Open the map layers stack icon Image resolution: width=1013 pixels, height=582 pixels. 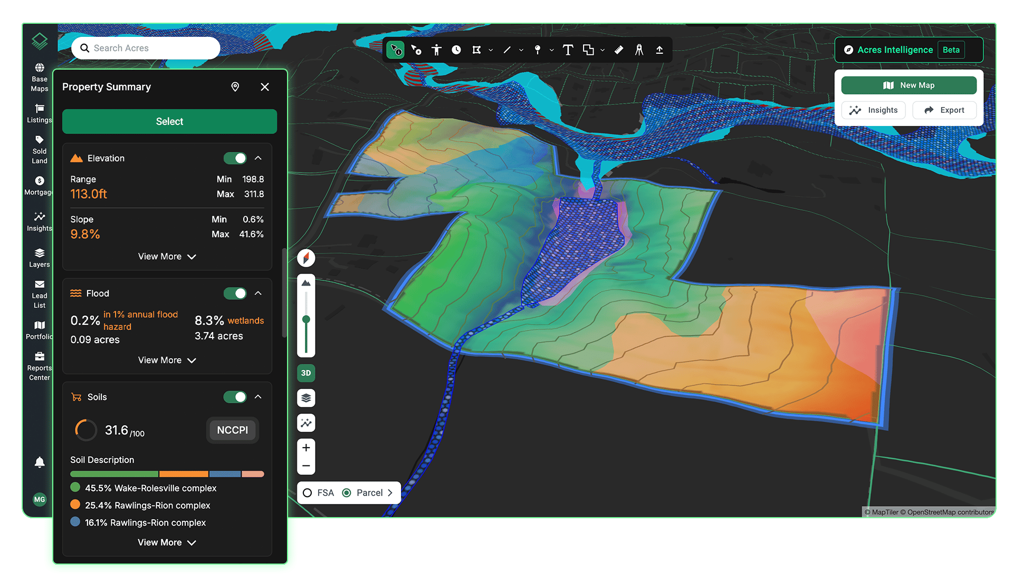[306, 398]
